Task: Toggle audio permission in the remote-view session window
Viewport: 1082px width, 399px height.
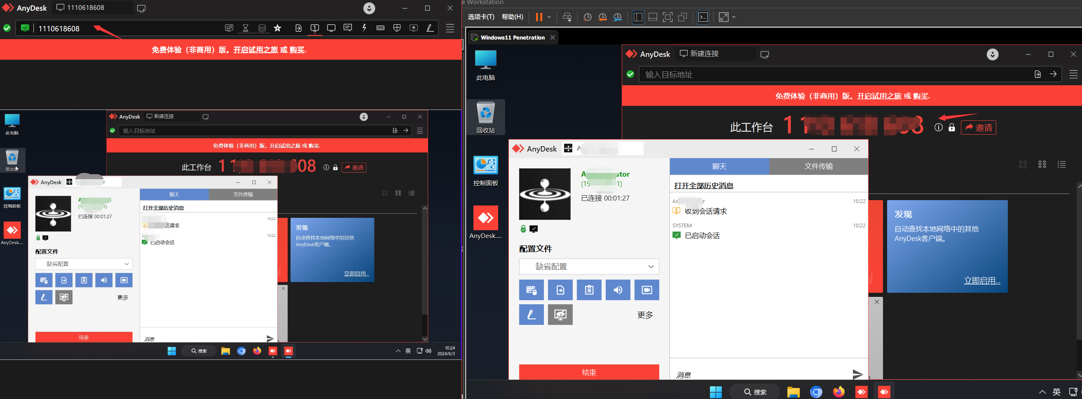Action: 104,280
